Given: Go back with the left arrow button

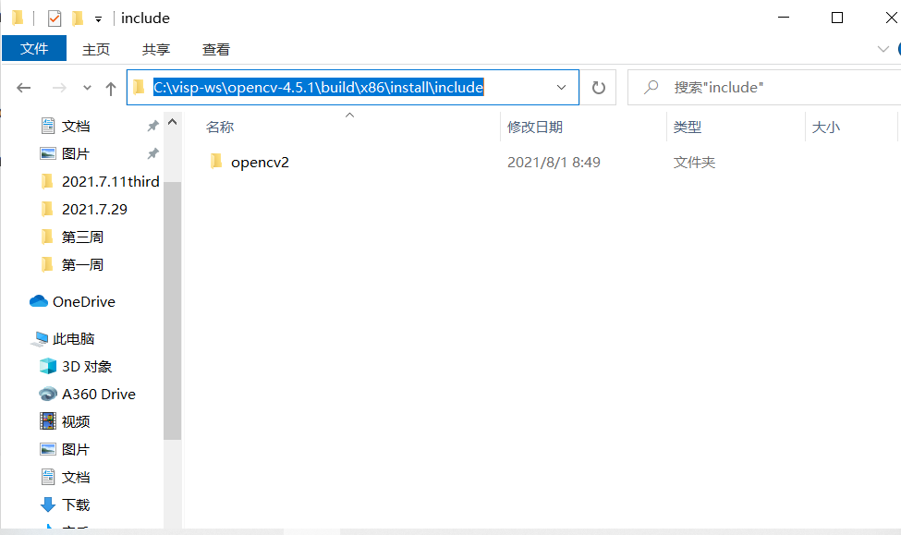Looking at the screenshot, I should pos(23,88).
